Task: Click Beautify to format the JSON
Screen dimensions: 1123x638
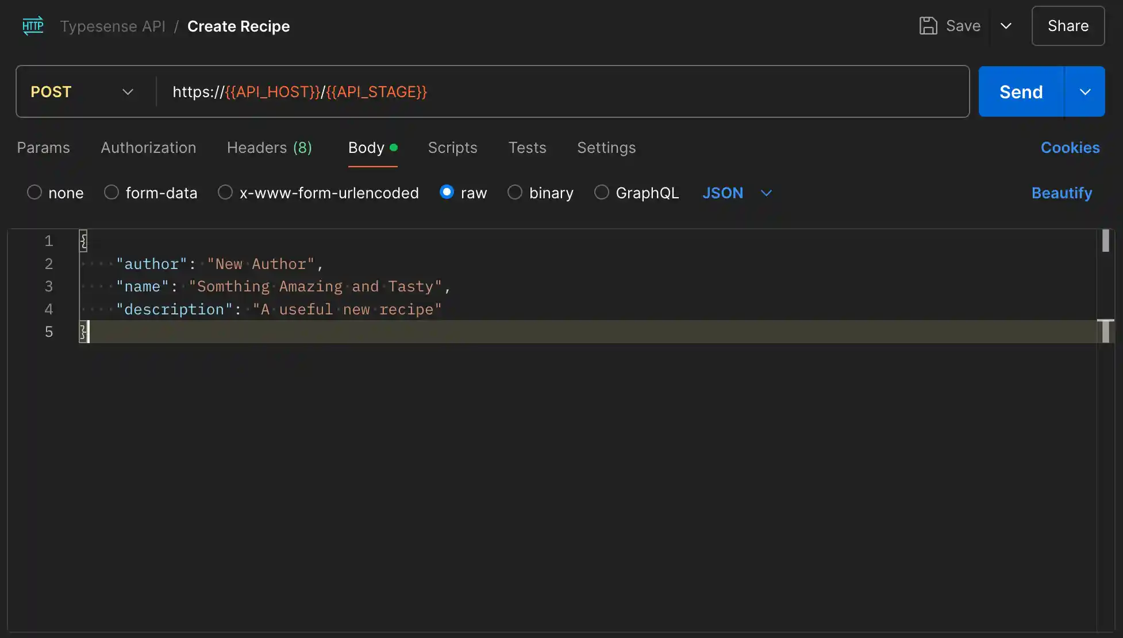Action: [1061, 193]
